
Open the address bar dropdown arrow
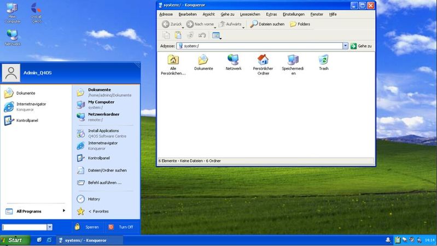tap(345, 46)
